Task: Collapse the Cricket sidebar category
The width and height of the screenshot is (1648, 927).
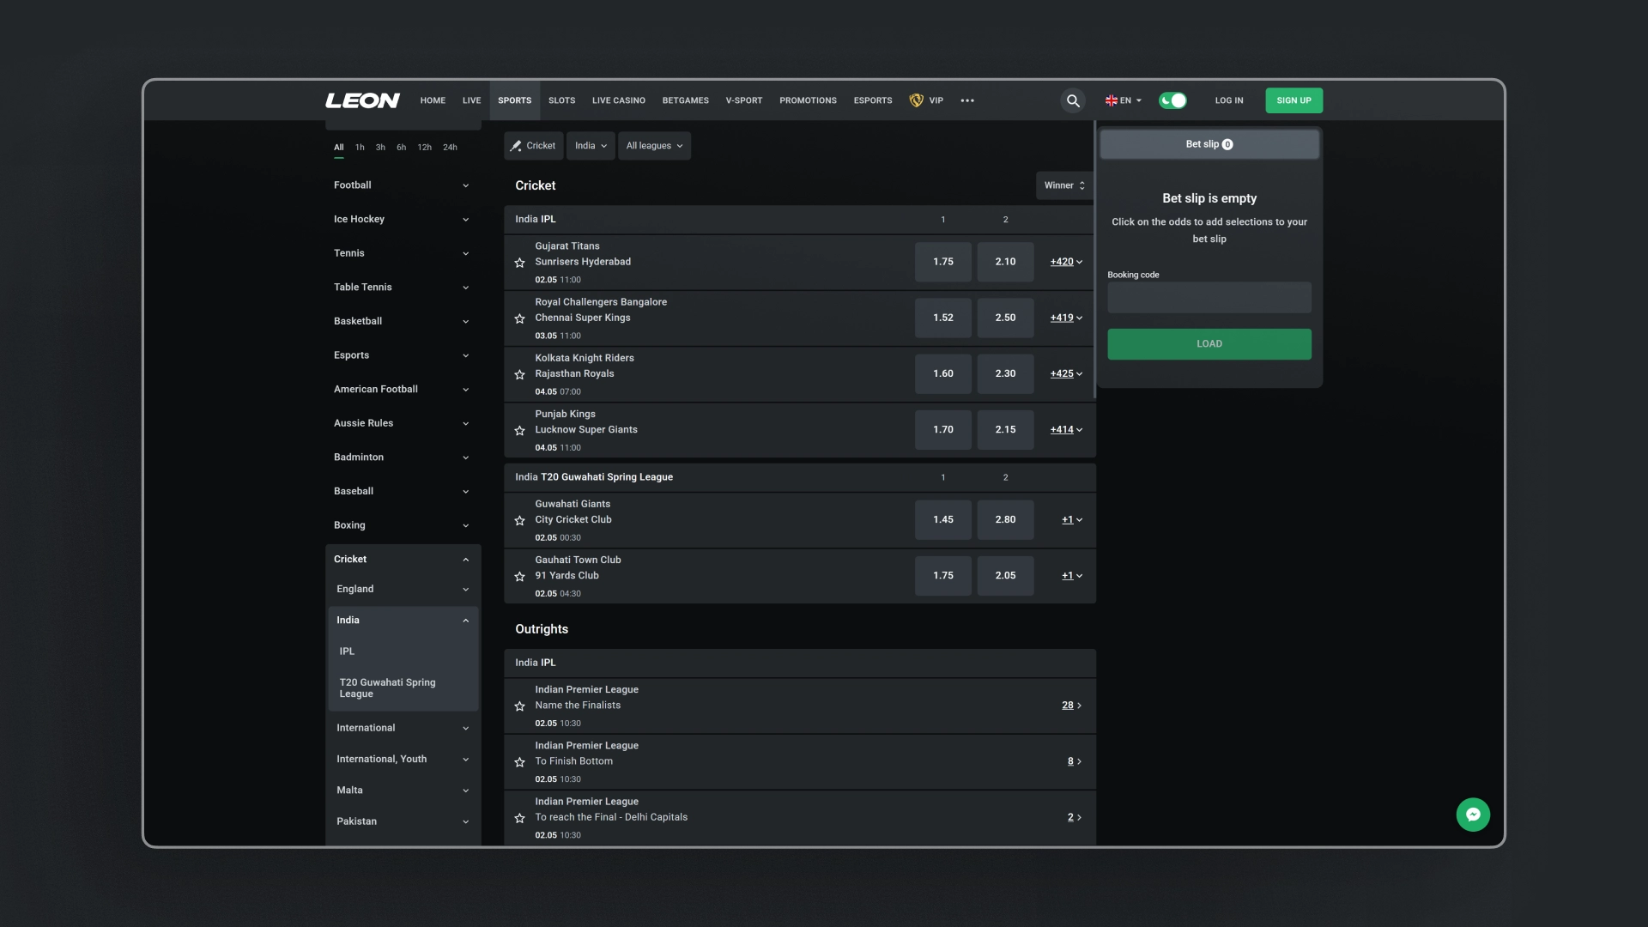Action: [403, 560]
